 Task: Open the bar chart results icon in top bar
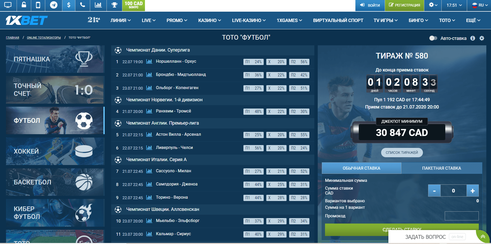click(x=98, y=5)
